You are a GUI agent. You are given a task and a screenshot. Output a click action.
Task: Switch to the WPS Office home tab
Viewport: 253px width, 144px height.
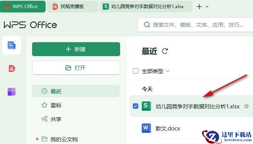(x=23, y=7)
